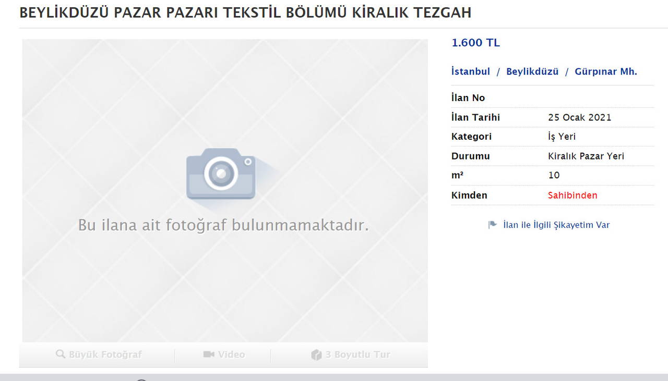668x381 pixels.
Task: Click the video camera icon beside Video
Action: pos(209,354)
